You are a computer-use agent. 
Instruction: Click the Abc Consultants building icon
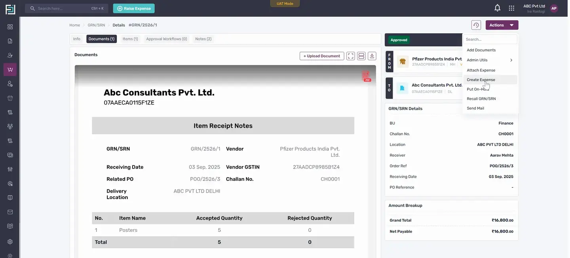(403, 88)
